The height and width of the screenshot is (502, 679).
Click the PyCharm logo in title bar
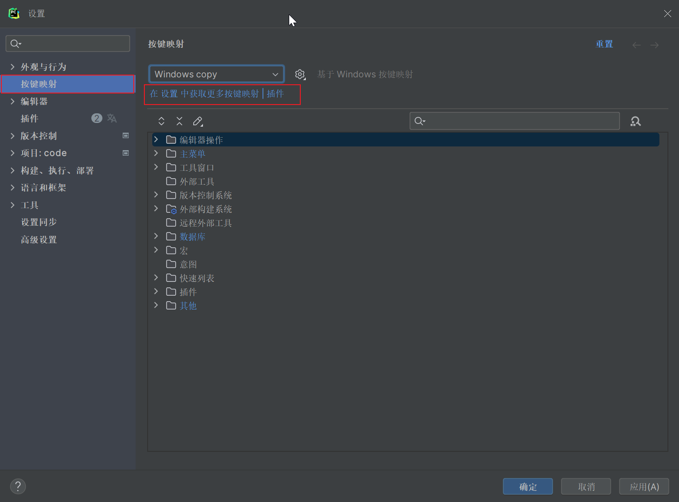pyautogui.click(x=14, y=13)
